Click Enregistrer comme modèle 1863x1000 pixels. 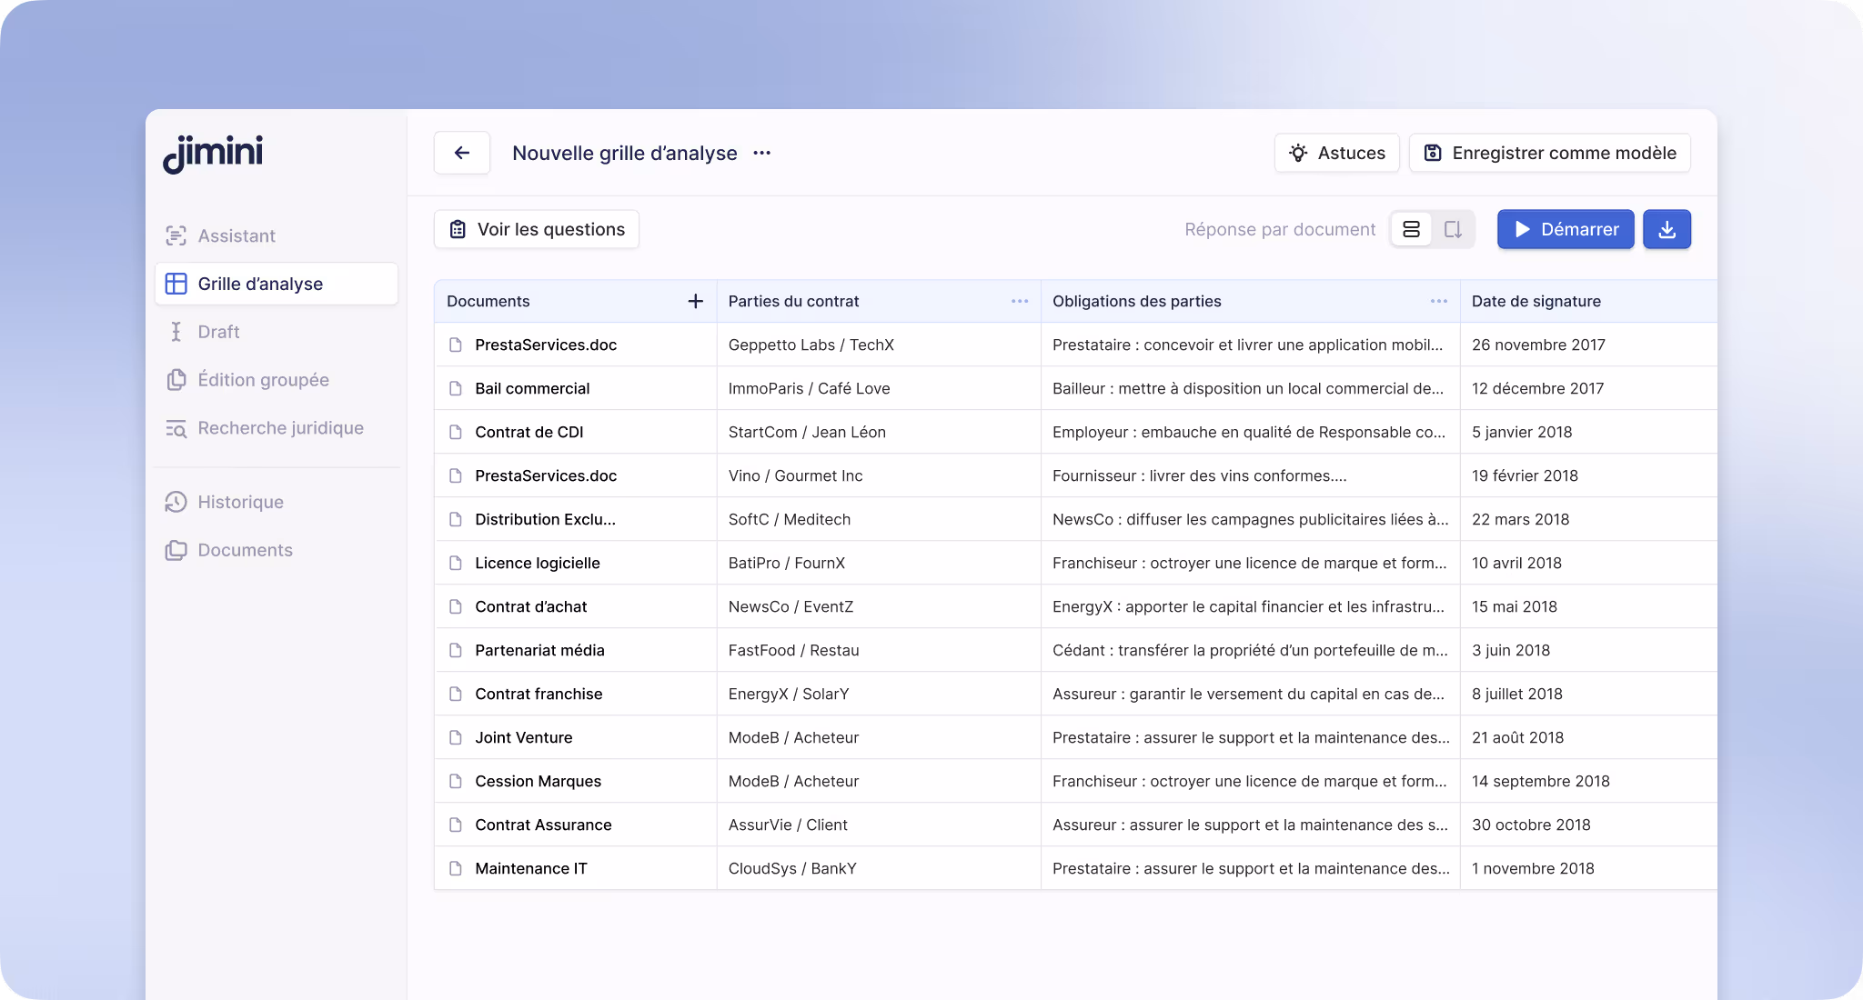1549,153
